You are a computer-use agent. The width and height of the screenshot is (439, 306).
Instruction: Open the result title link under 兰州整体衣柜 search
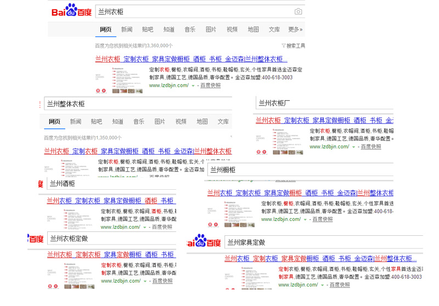pos(138,151)
